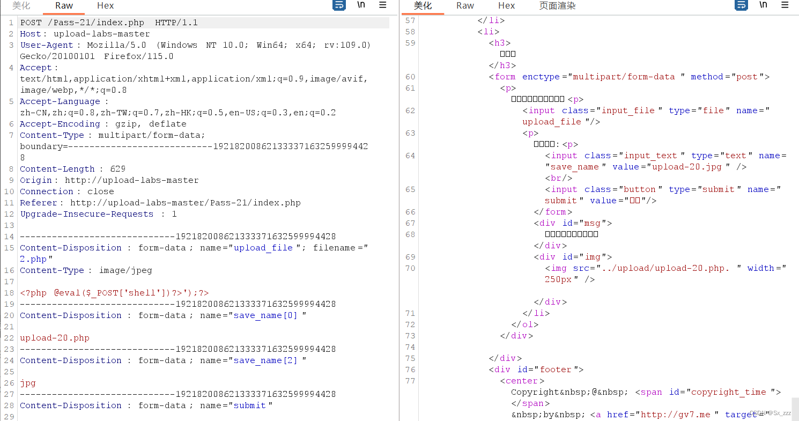The image size is (799, 421).
Task: Click Content-Type image/jpeg on line 16
Action: (86, 270)
